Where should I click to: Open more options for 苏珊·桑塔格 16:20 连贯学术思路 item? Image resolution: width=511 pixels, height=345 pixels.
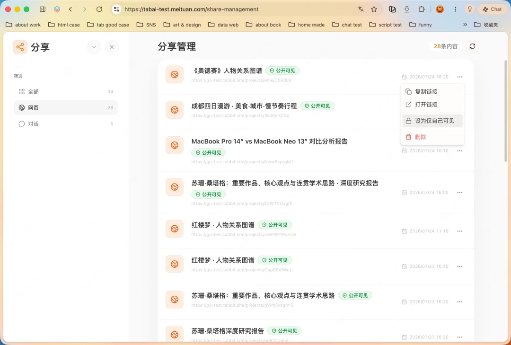click(x=459, y=301)
